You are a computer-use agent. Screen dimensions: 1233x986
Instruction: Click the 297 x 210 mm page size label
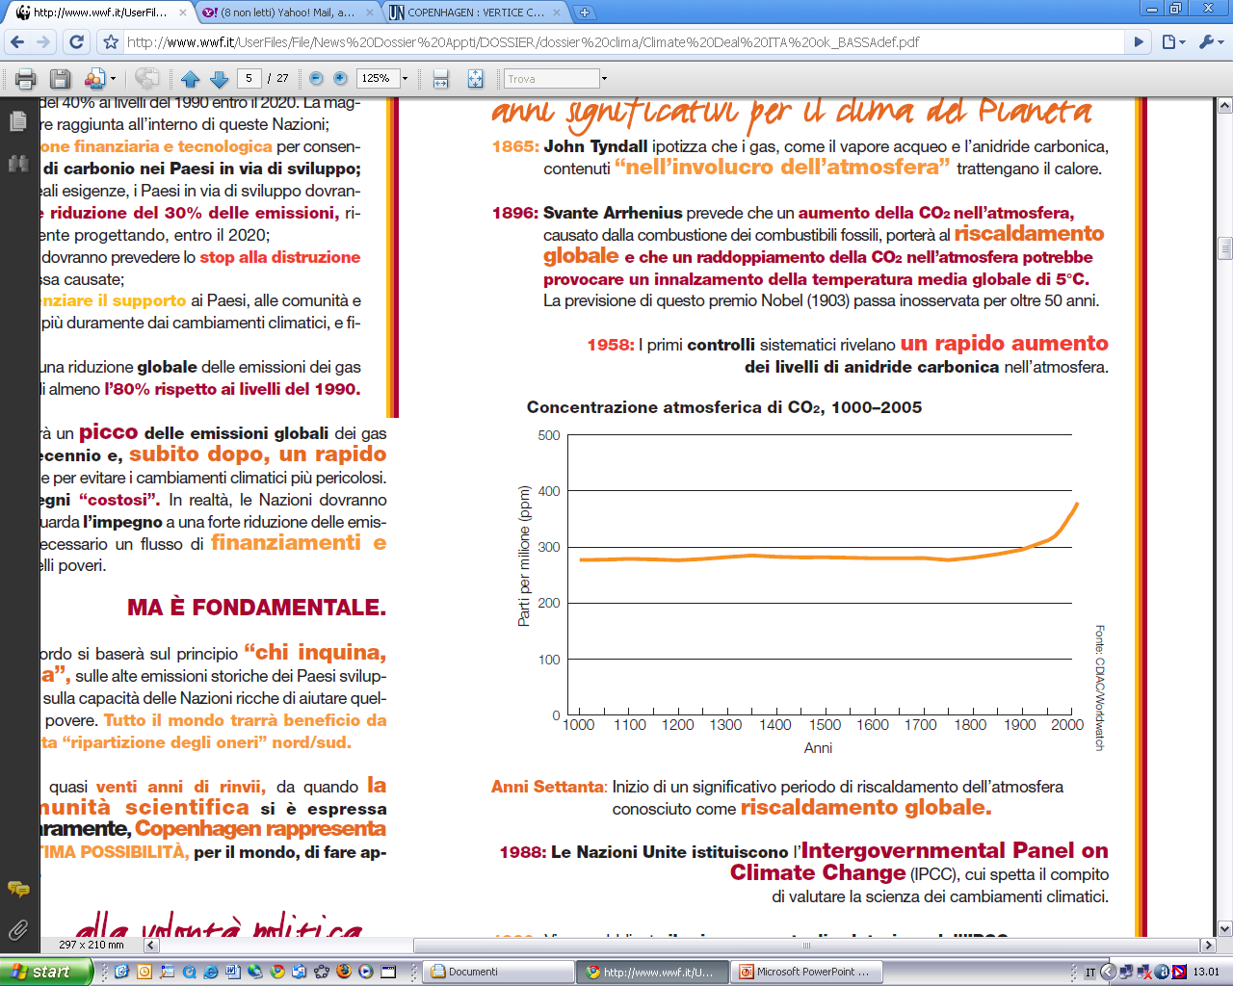[x=92, y=945]
